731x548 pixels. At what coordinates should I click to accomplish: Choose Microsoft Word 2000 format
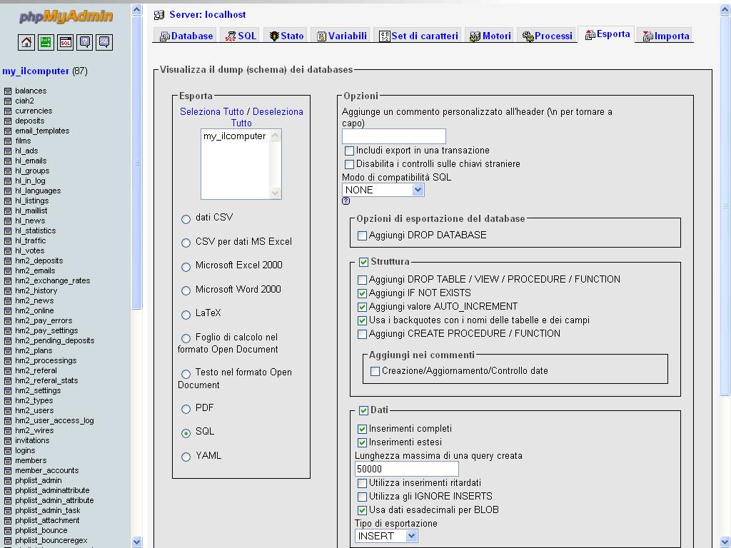[x=186, y=291]
